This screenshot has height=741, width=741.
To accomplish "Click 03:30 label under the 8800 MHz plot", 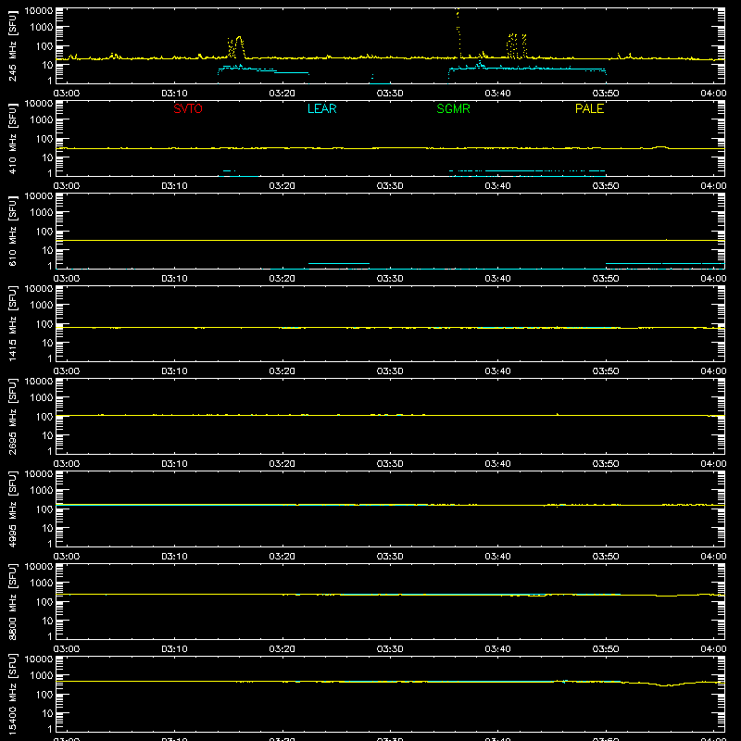I will pyautogui.click(x=390, y=649).
